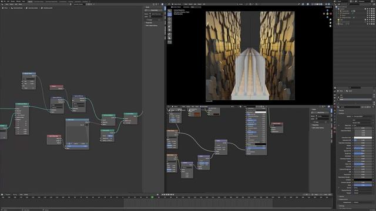Click the Plane breadcrumb in geometry node editor

coord(5,8)
